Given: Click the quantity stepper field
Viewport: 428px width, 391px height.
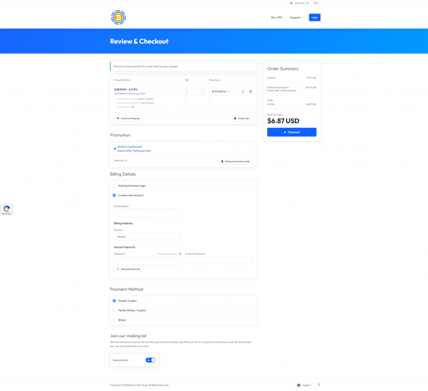Looking at the screenshot, I should click(x=194, y=91).
